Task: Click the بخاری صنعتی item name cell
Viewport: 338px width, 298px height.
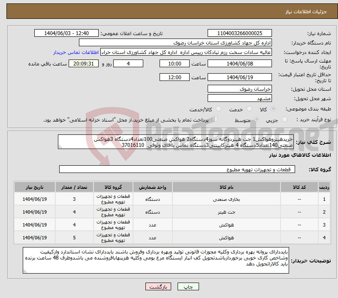Action: click(x=226, y=199)
